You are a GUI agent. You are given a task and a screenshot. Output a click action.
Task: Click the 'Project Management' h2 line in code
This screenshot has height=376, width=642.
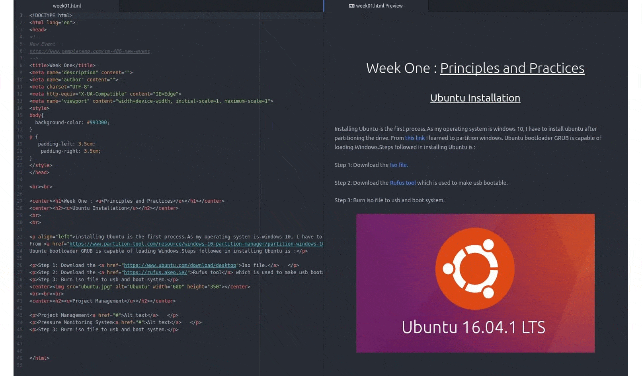tap(102, 301)
